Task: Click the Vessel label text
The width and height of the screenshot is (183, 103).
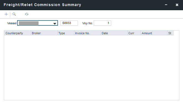Action: [12, 23]
